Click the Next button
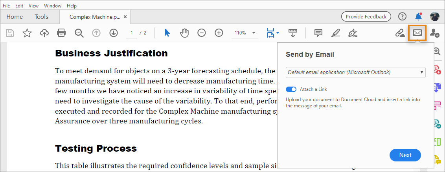 pos(405,155)
